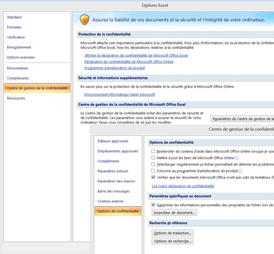Toggle Mettre à jour les liens checkbox
This screenshot has height=254, width=274.
tap(153, 158)
